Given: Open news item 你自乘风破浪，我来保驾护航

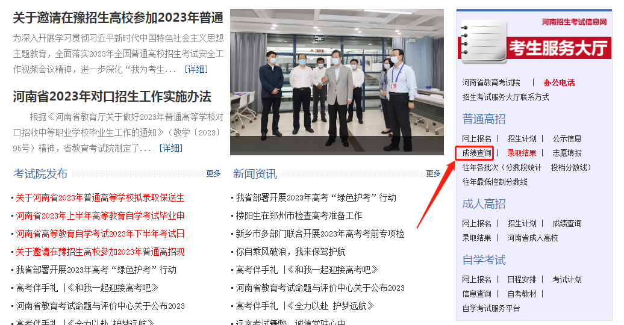Looking at the screenshot, I should click(x=290, y=252).
